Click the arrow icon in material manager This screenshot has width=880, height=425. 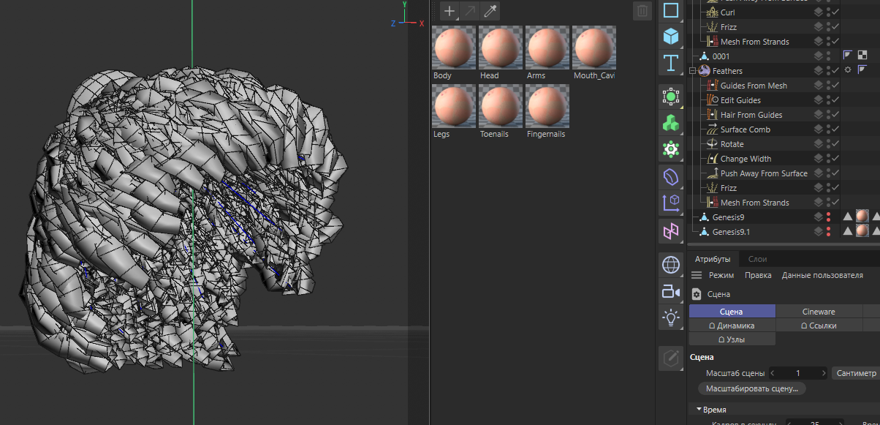(x=469, y=11)
